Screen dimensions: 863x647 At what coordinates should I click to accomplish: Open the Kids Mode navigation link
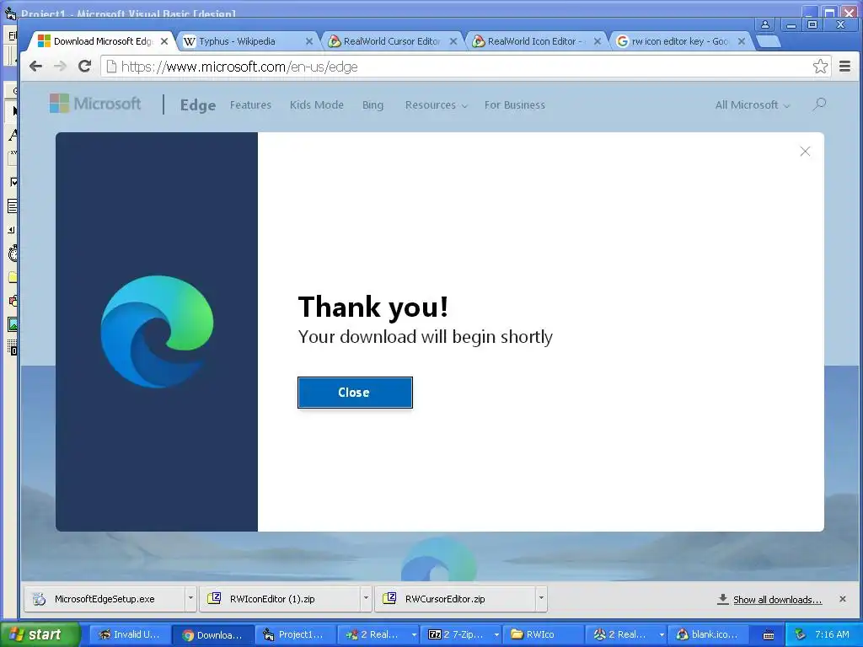(x=317, y=104)
